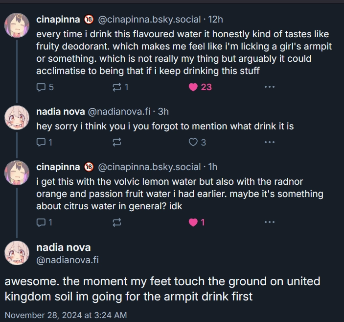Open nadia nova's avatar on main post
The image size is (344, 322).
pos(17,253)
